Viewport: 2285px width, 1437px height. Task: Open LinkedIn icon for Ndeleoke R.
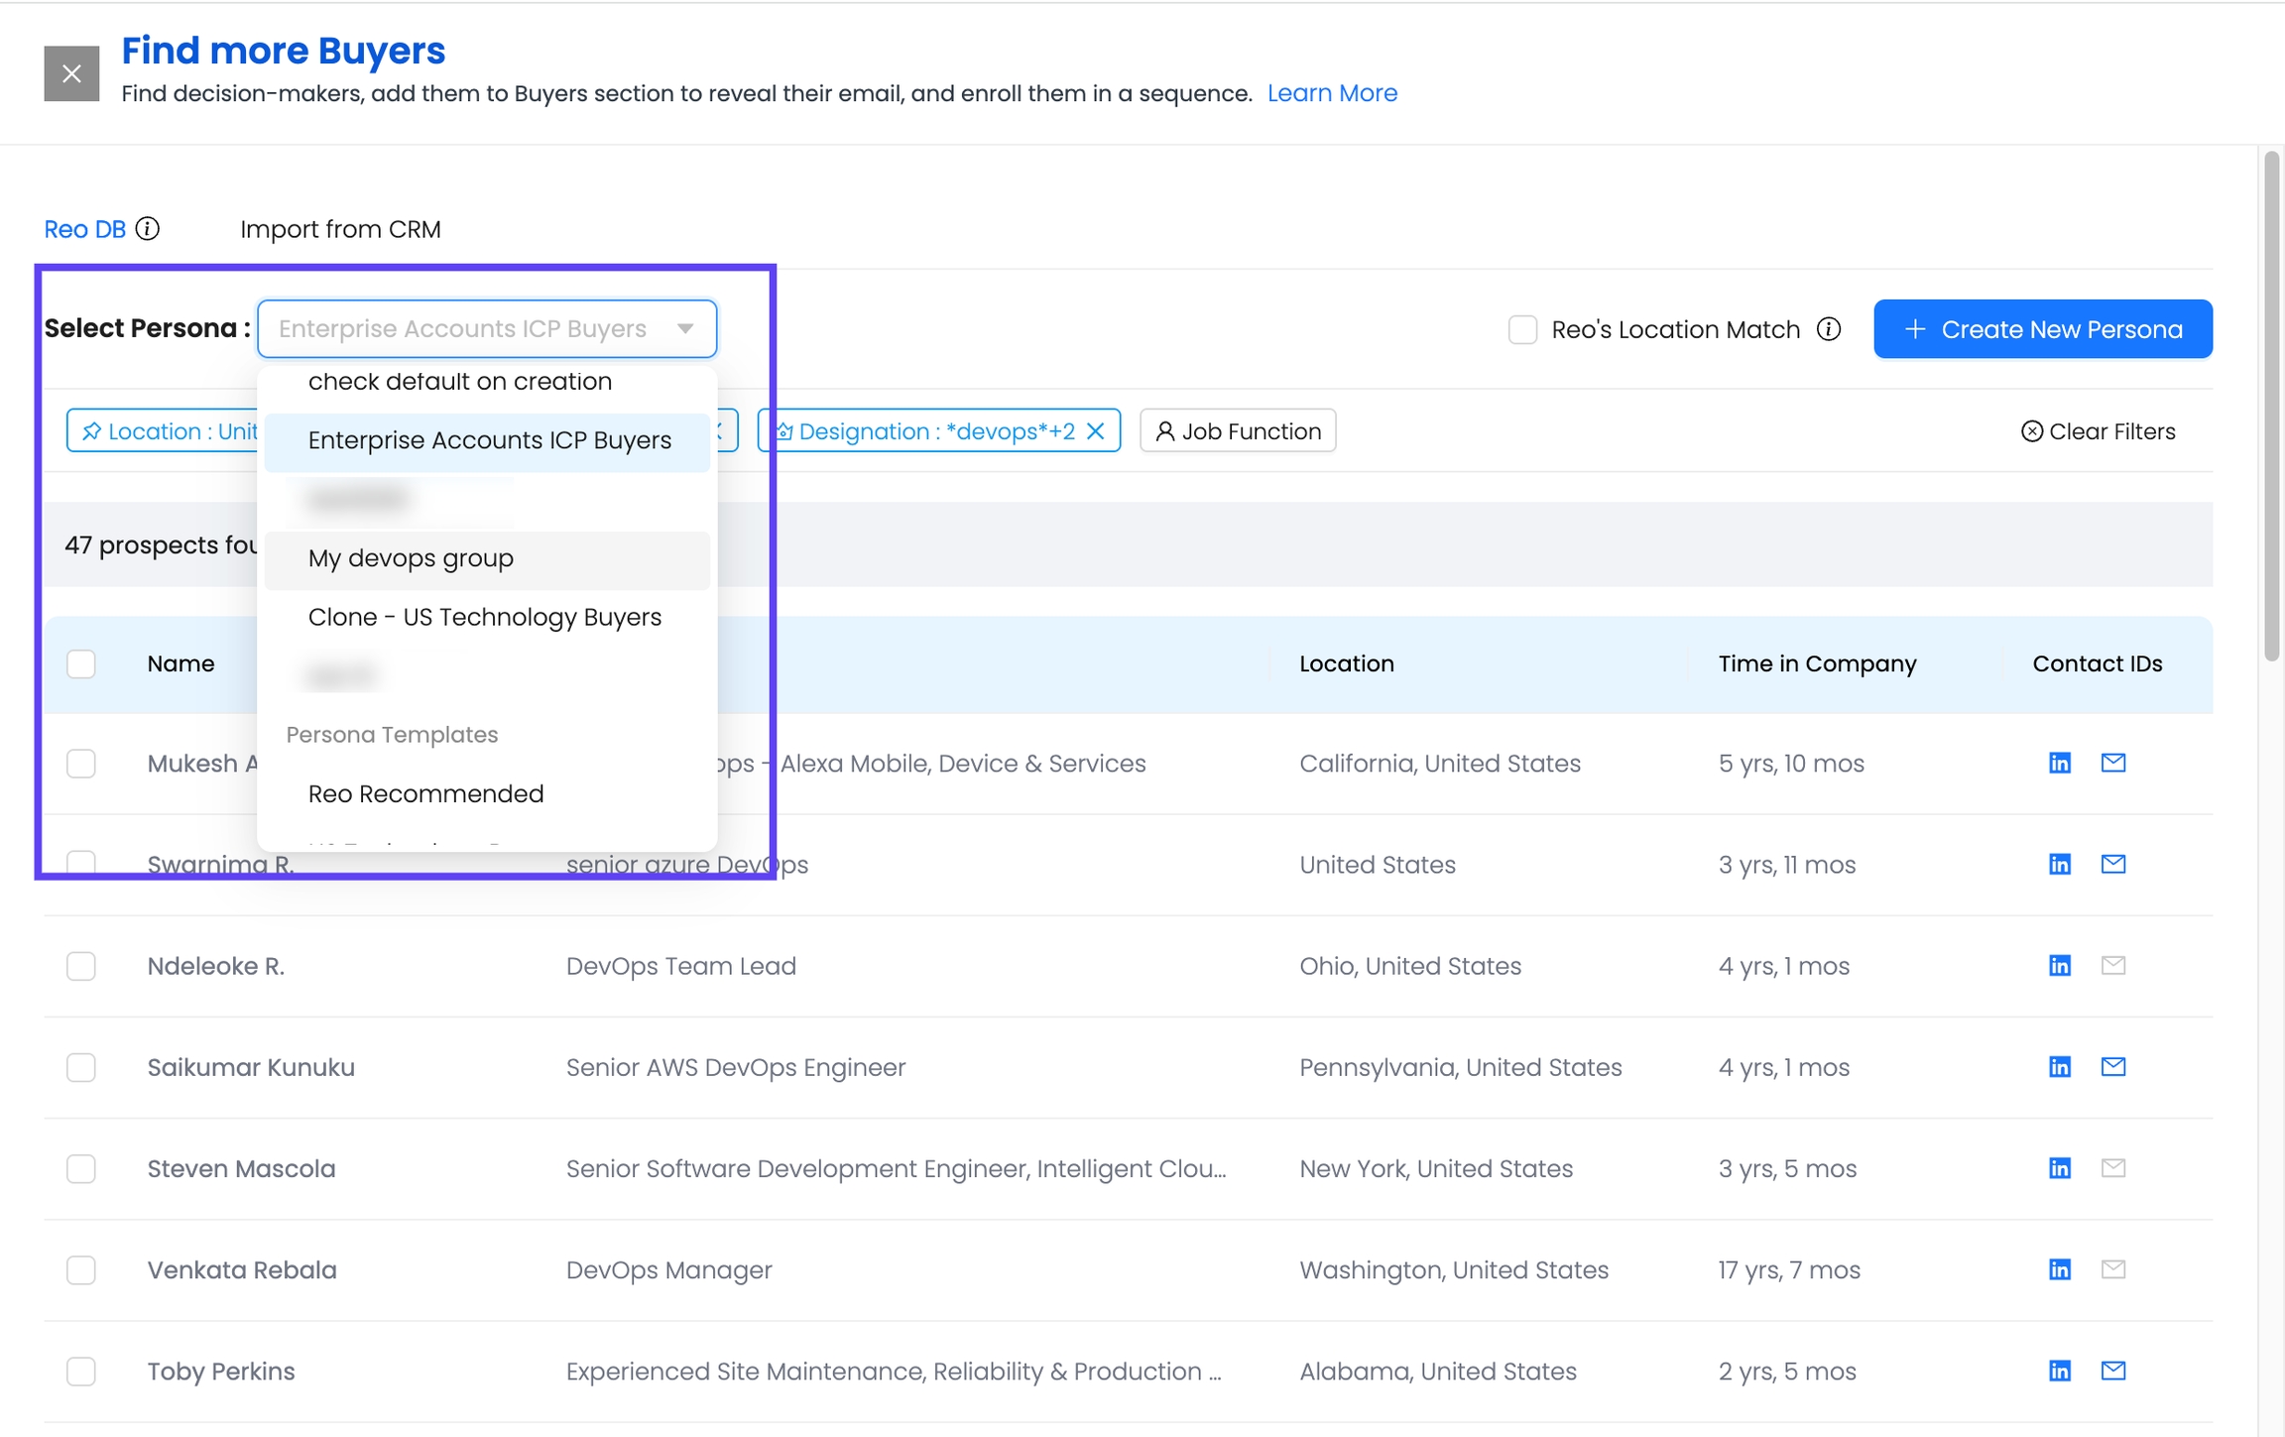pyautogui.click(x=2059, y=965)
